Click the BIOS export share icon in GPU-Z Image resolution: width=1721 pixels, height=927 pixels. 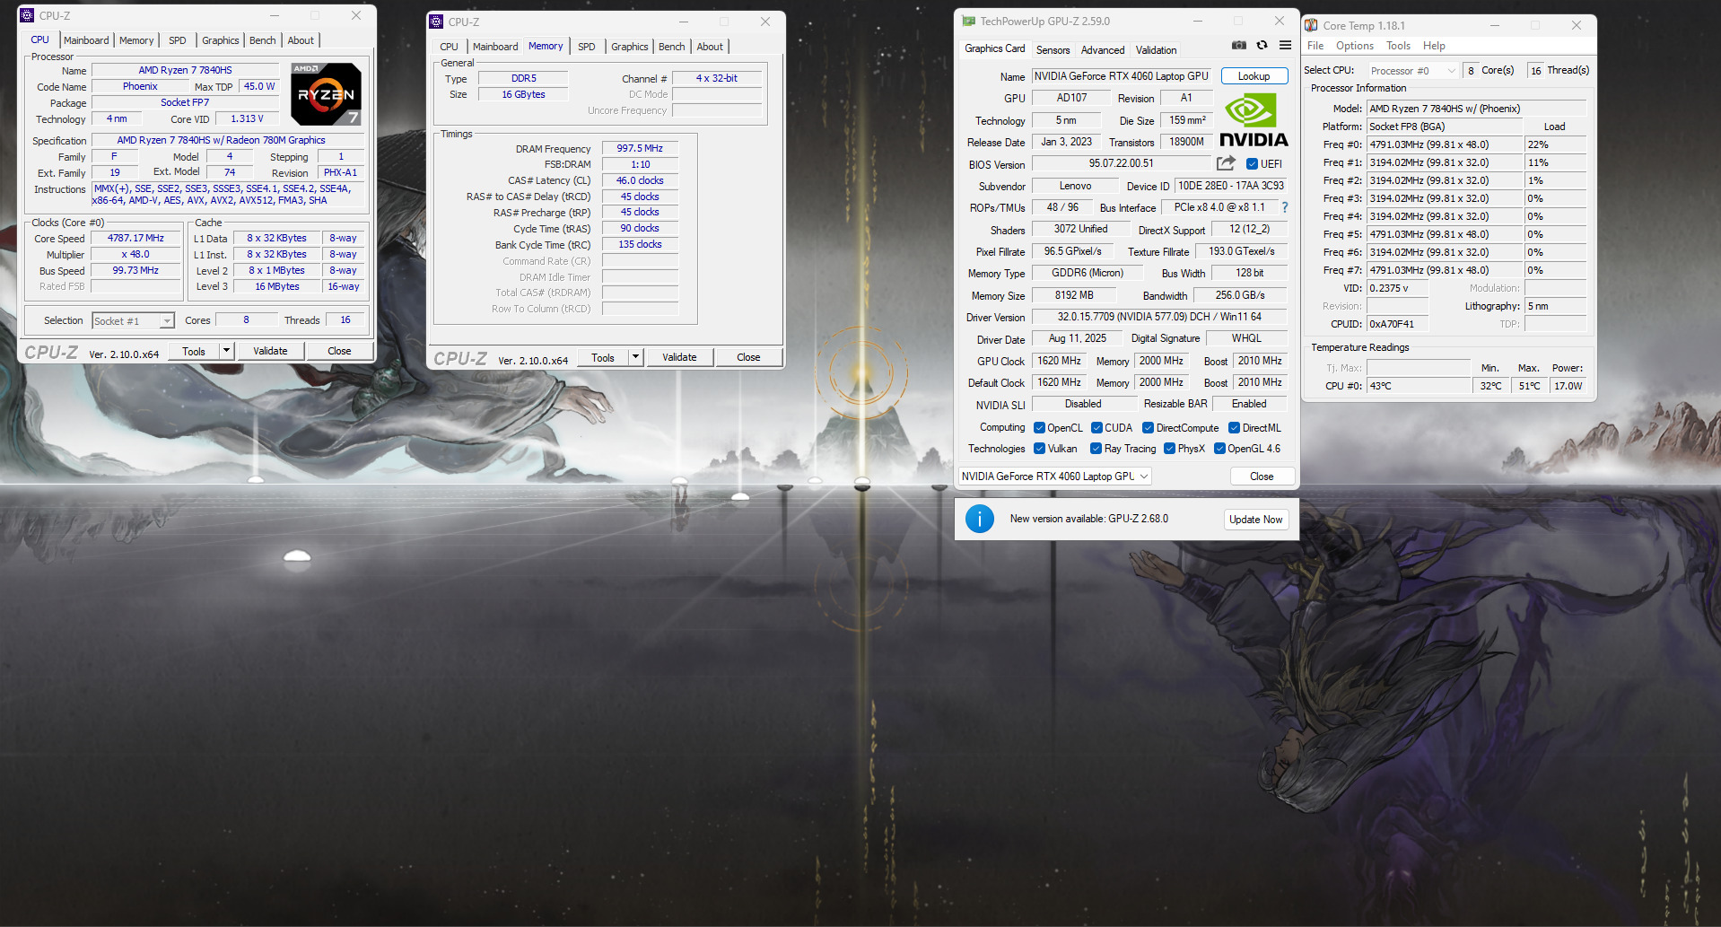pos(1226,163)
